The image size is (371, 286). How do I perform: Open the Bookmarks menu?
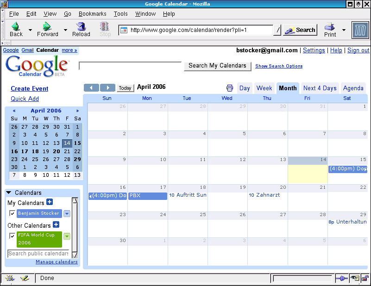(x=93, y=14)
